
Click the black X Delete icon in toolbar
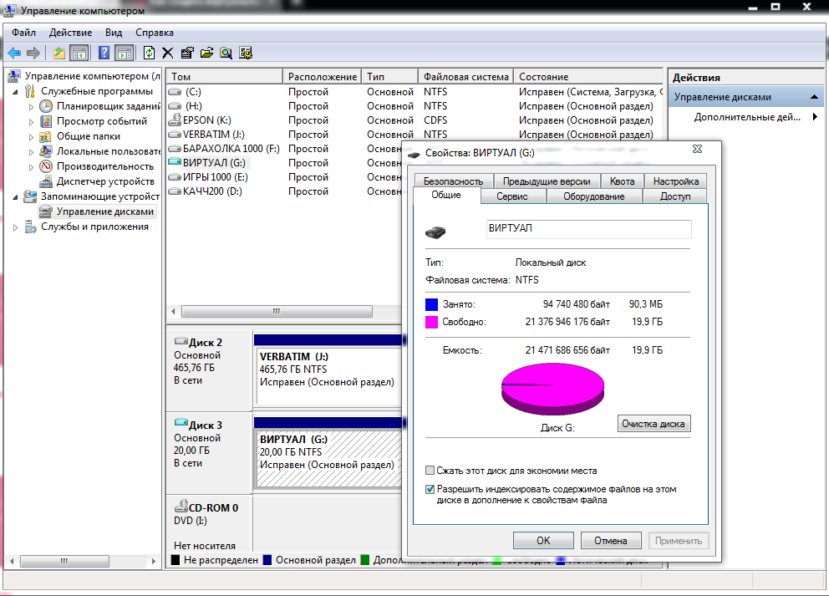point(168,53)
